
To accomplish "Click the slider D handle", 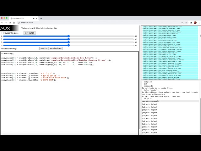I will [x=68, y=45].
